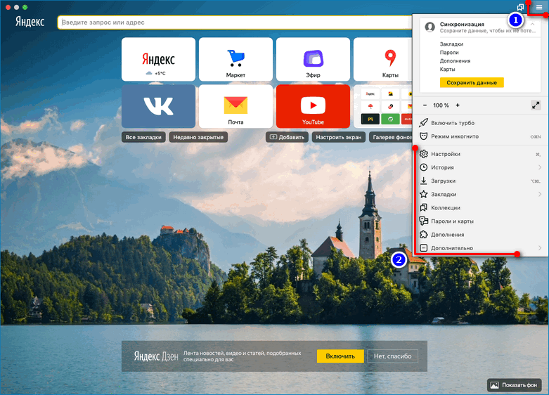
Task: Click the yellow Enable Zen button
Action: [x=340, y=356]
